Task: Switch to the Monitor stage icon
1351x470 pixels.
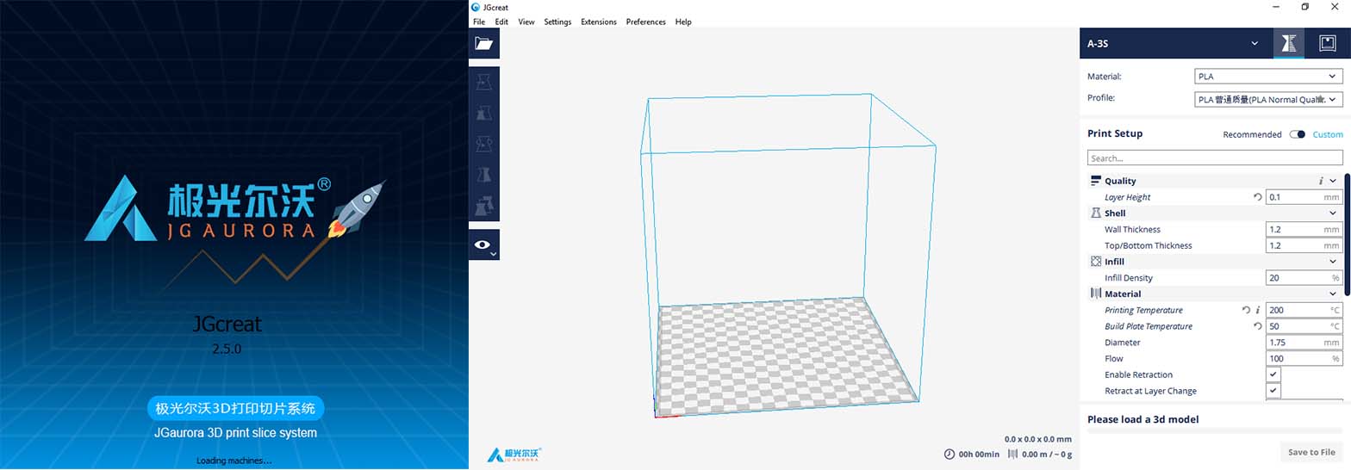Action: coord(1327,43)
